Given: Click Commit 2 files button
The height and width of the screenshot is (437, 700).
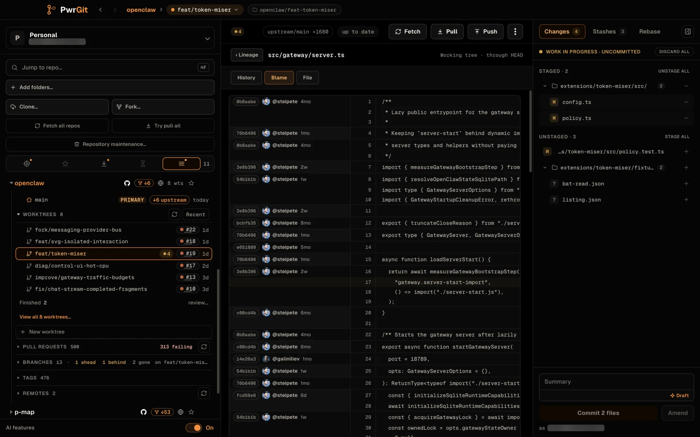Looking at the screenshot, I should 598,413.
